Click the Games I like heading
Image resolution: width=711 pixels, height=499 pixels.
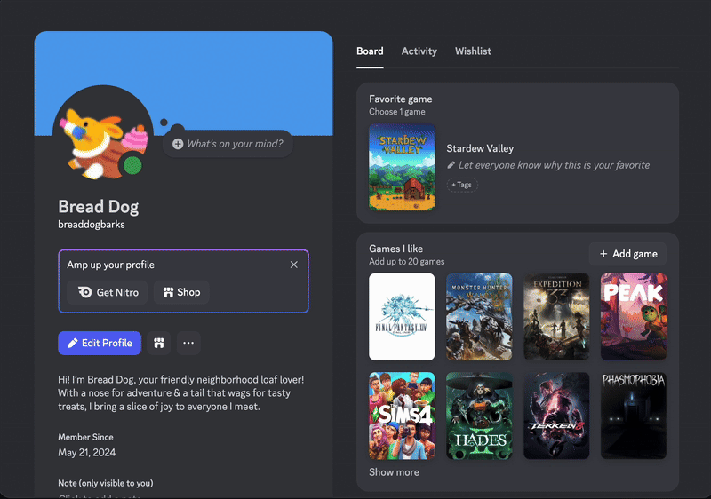click(395, 249)
